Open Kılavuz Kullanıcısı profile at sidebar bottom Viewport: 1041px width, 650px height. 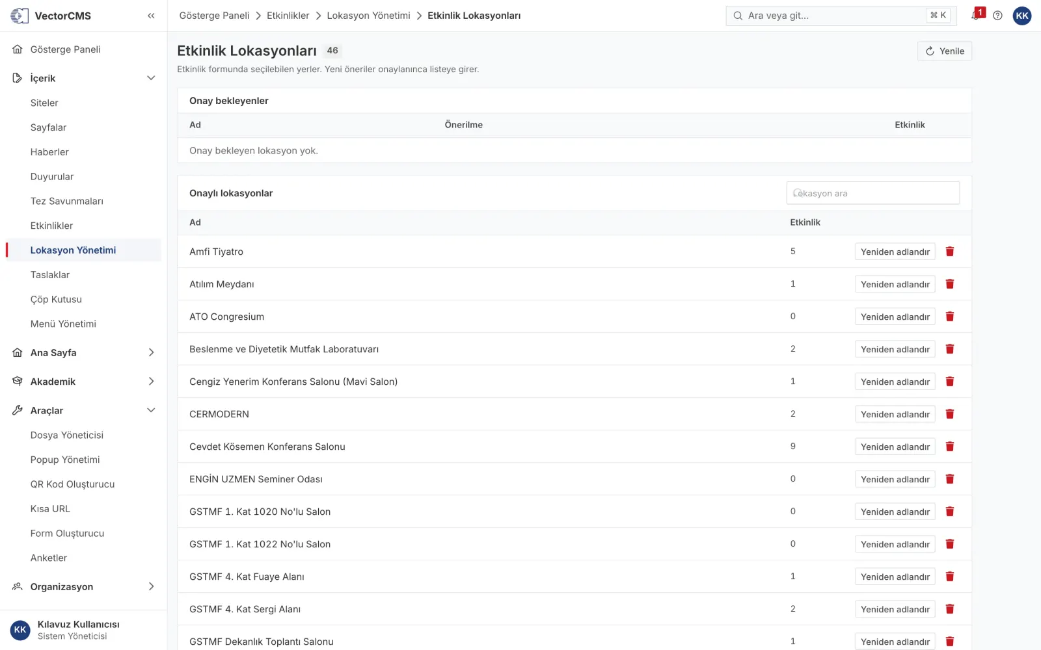tap(83, 630)
